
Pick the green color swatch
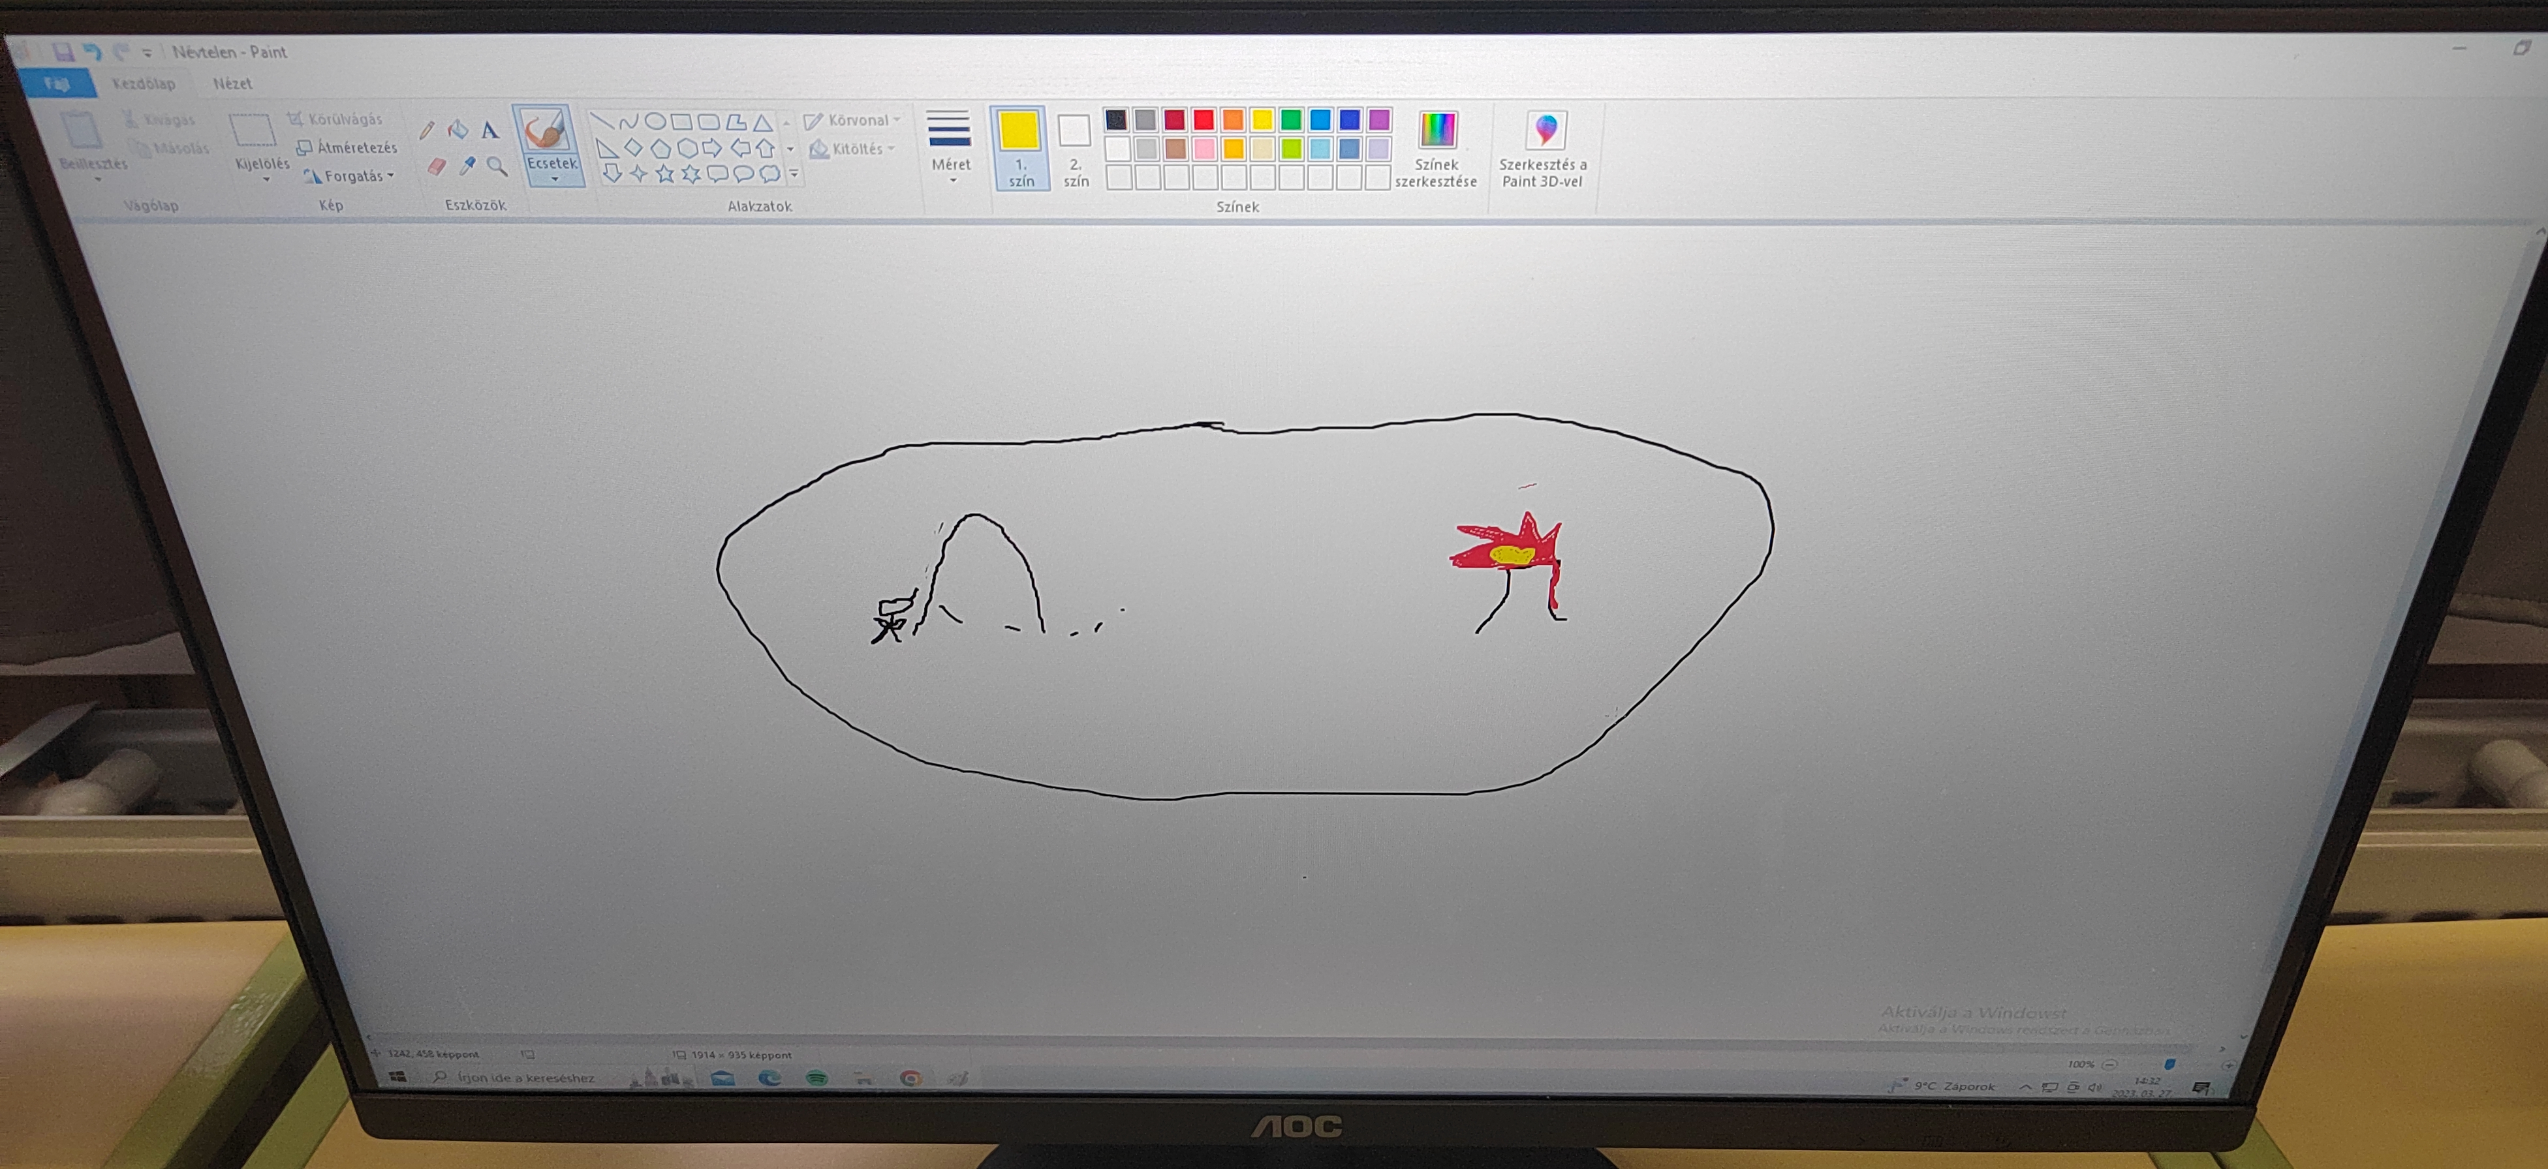[x=1291, y=121]
